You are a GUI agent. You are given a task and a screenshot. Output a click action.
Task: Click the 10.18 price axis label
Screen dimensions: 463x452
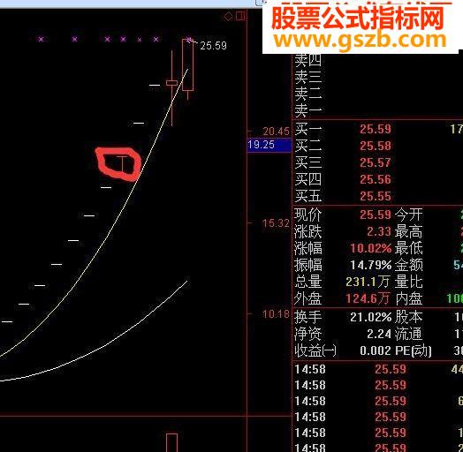click(276, 314)
